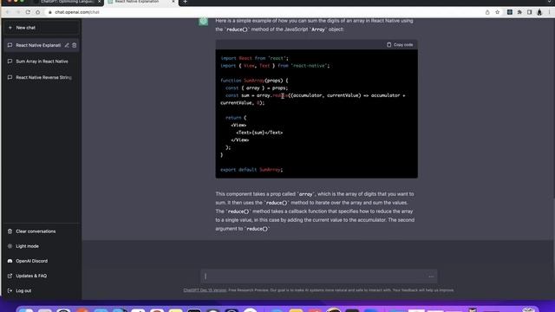The height and width of the screenshot is (312, 555).
Task: Log out of ChatGPT
Action: [x=42, y=291]
